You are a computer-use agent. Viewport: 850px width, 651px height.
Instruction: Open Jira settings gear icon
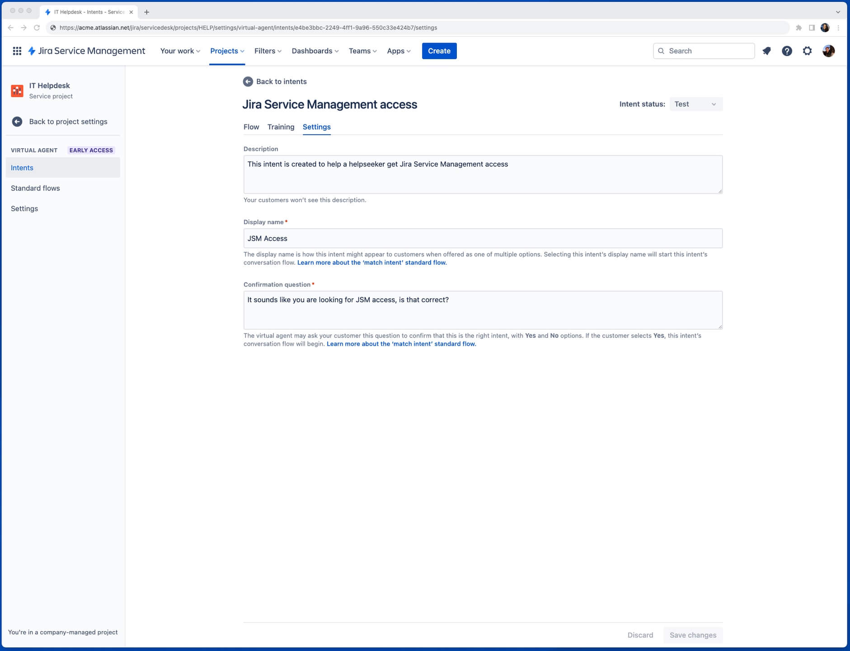click(807, 51)
